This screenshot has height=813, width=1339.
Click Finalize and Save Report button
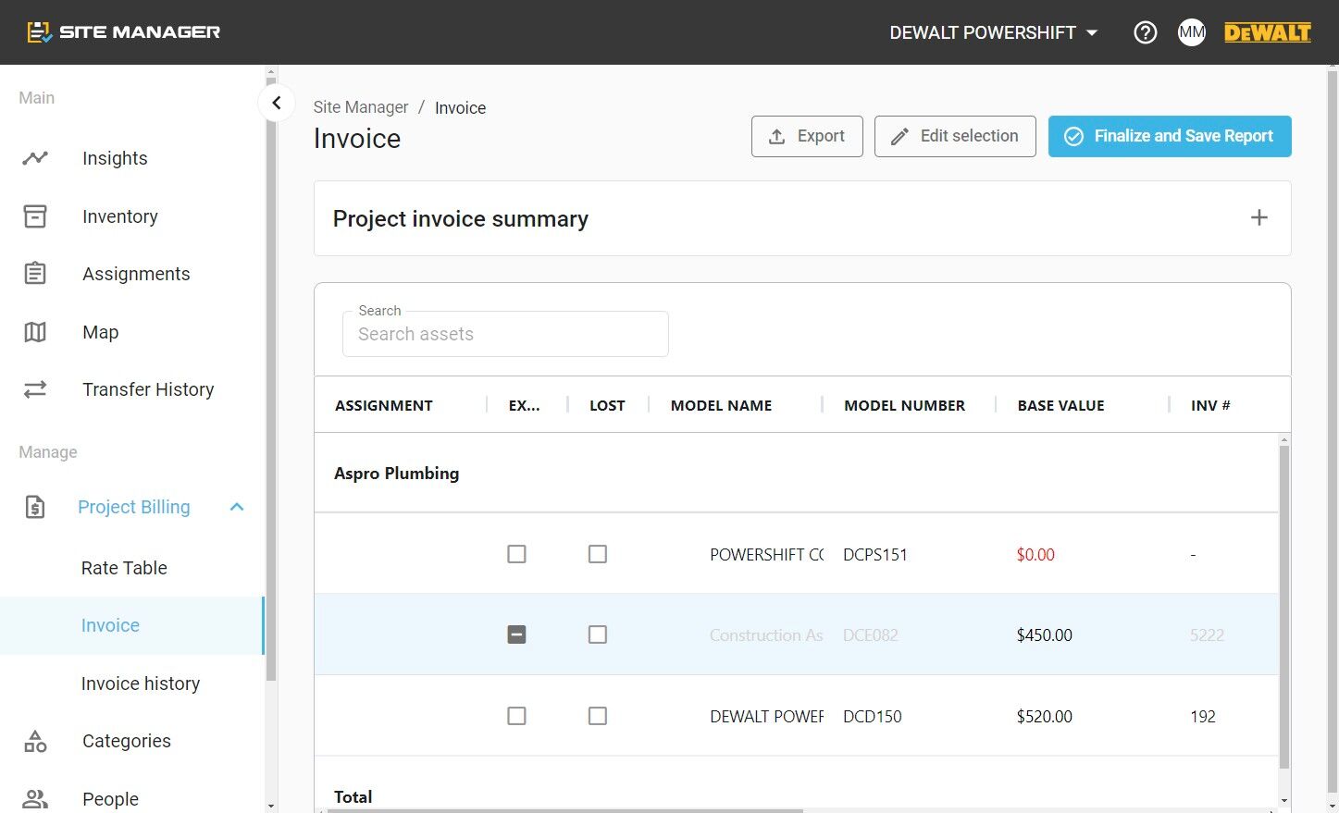(1170, 136)
